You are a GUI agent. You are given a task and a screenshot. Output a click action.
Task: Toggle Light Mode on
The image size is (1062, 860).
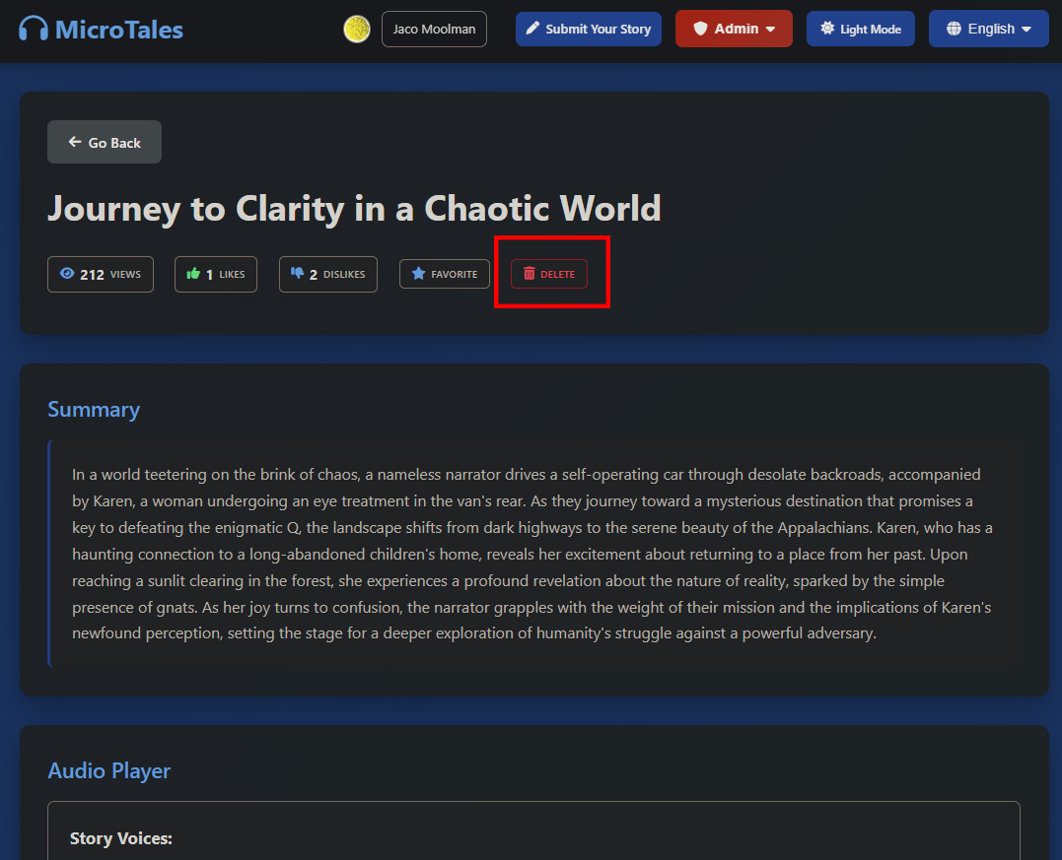coord(861,29)
